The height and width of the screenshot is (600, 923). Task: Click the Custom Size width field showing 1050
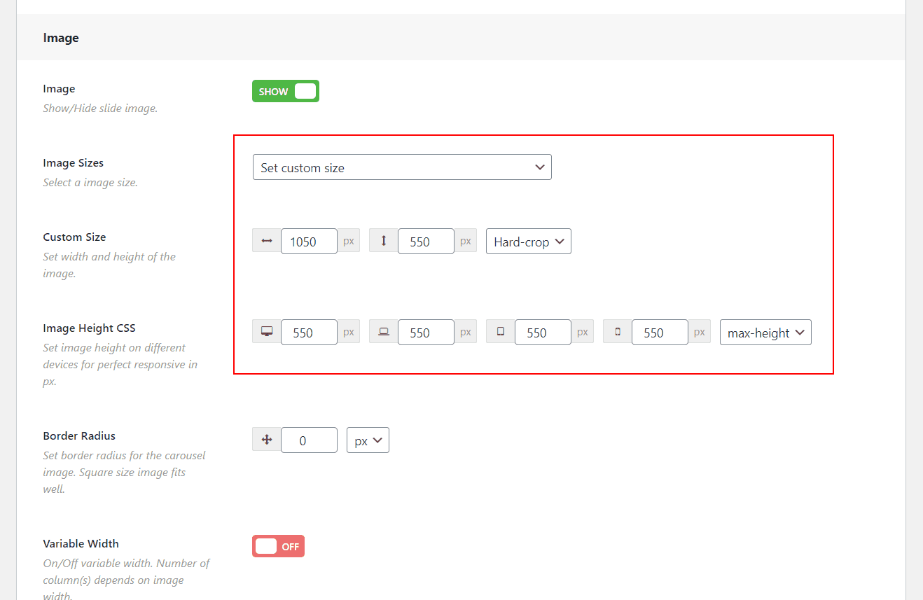coord(309,242)
